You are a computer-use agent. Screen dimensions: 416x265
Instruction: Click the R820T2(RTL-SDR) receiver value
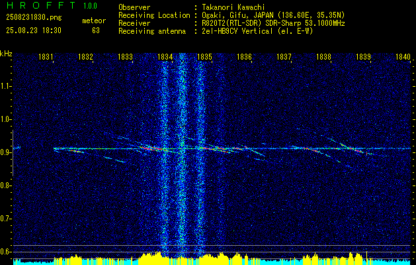(x=272, y=23)
